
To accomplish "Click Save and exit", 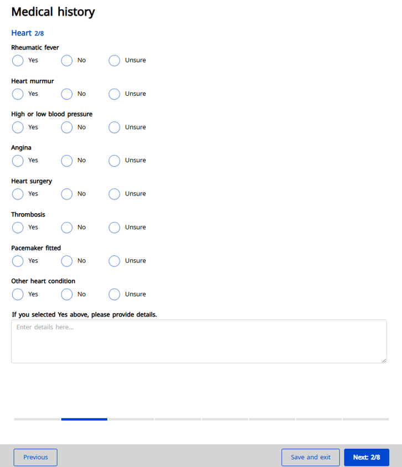I will (311, 457).
